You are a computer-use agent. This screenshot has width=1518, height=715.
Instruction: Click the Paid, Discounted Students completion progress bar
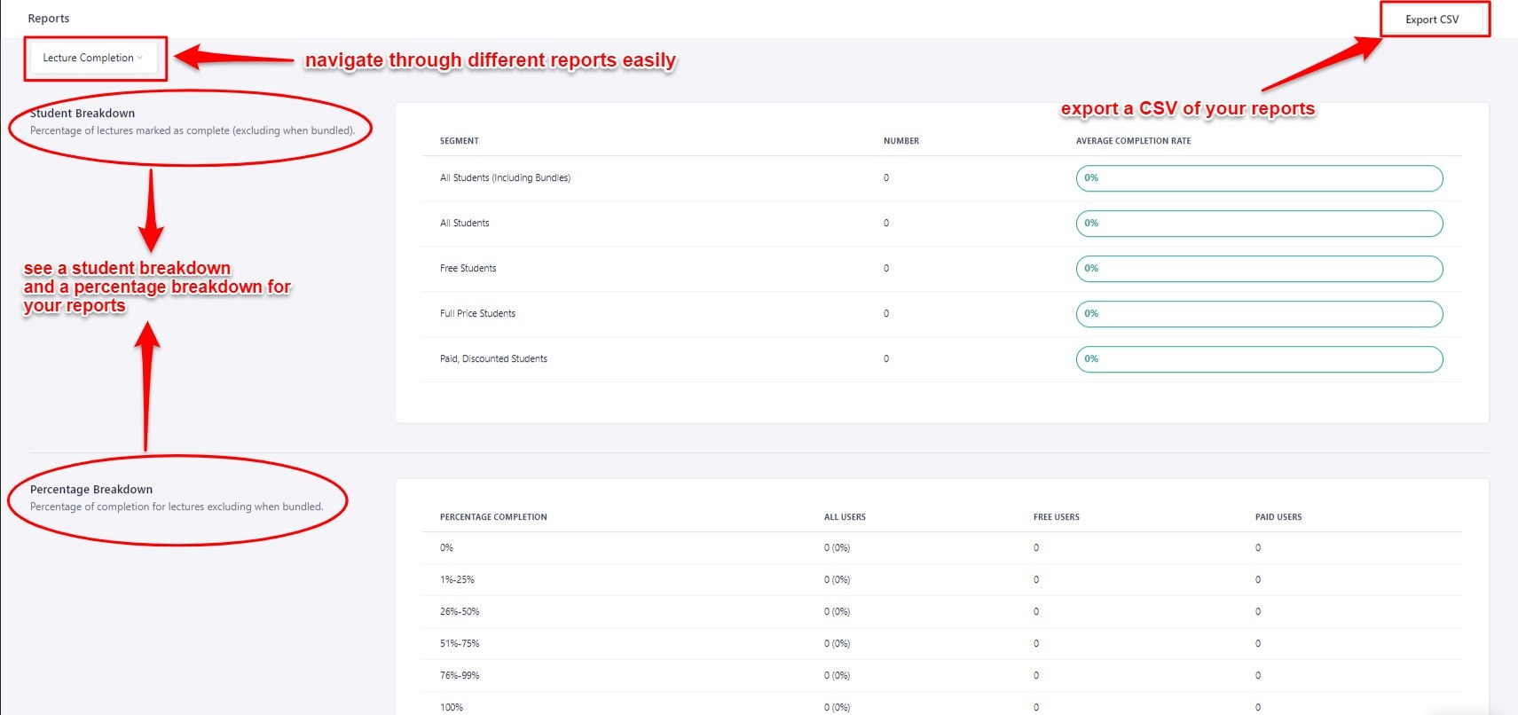point(1259,359)
